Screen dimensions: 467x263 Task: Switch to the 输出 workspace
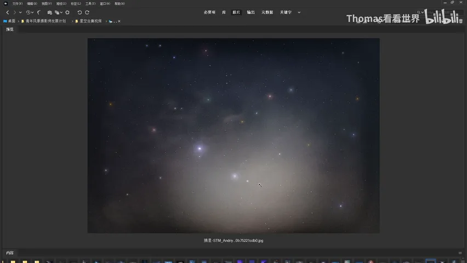point(251,13)
